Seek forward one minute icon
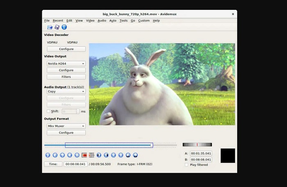Viewport: 287px width, 187px height. (135, 155)
